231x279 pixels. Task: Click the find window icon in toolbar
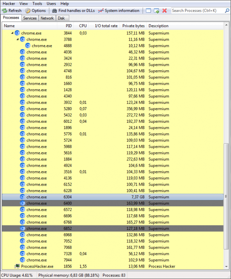(x=148, y=11)
